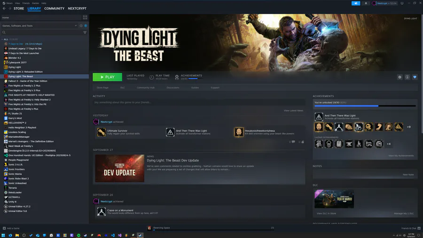Click the first locked achievement icon
The image size is (423, 238).
(319, 144)
